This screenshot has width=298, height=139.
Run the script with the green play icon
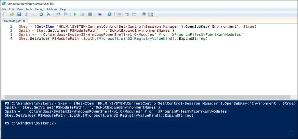coord(75,14)
